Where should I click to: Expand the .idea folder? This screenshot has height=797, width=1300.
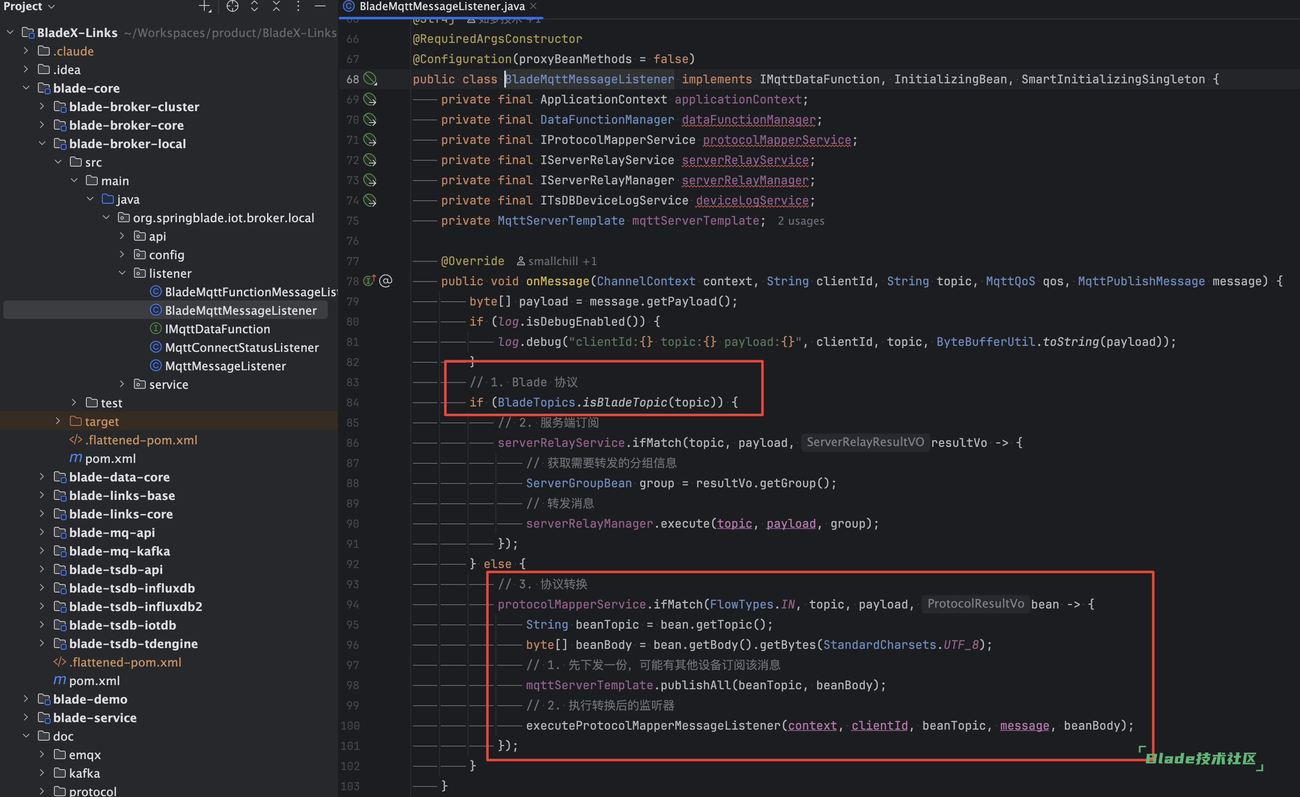coord(26,69)
